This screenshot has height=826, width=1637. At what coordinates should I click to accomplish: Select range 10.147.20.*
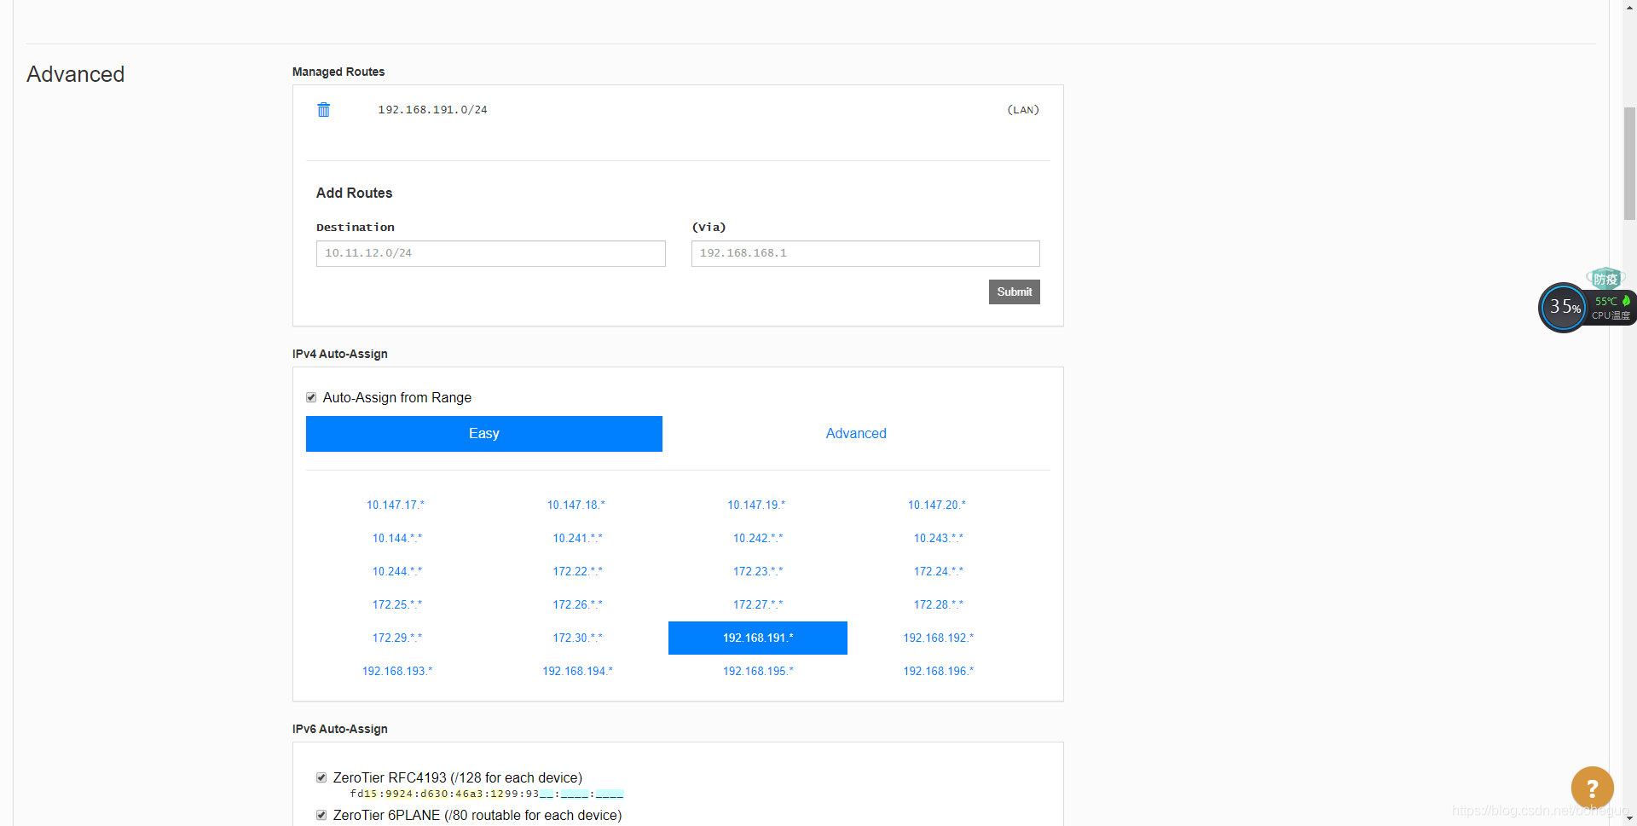[x=937, y=505]
